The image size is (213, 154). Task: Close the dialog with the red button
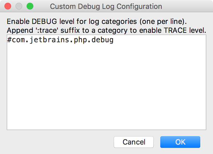coord(8,6)
